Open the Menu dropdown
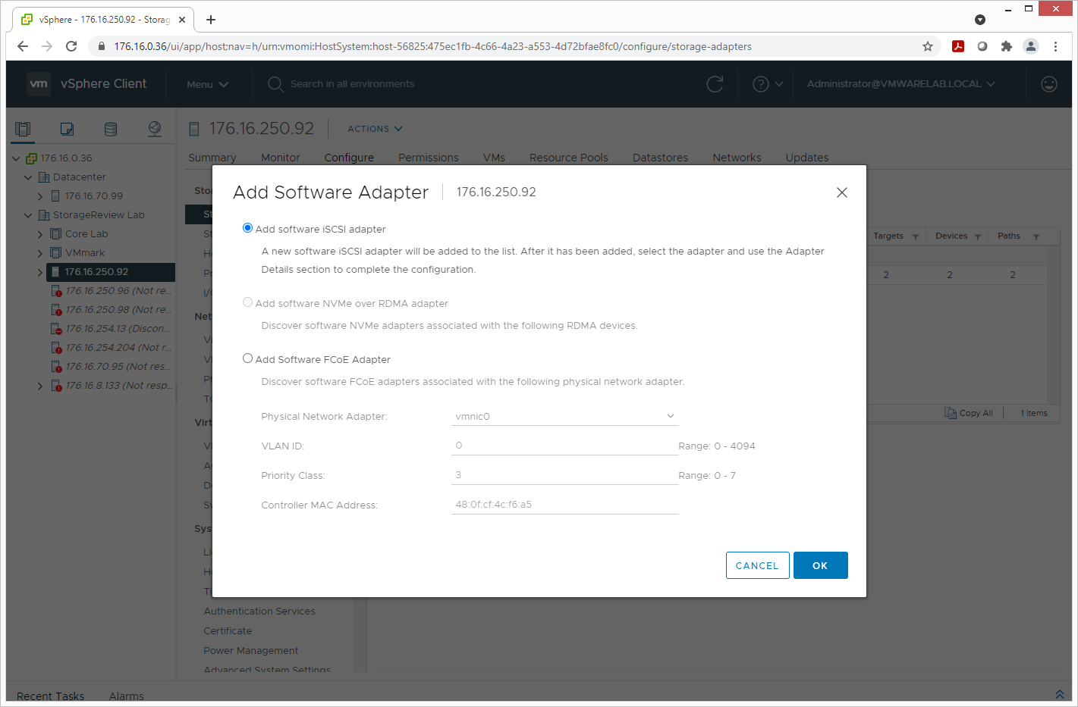Screen dimensions: 1078x707 coord(207,84)
